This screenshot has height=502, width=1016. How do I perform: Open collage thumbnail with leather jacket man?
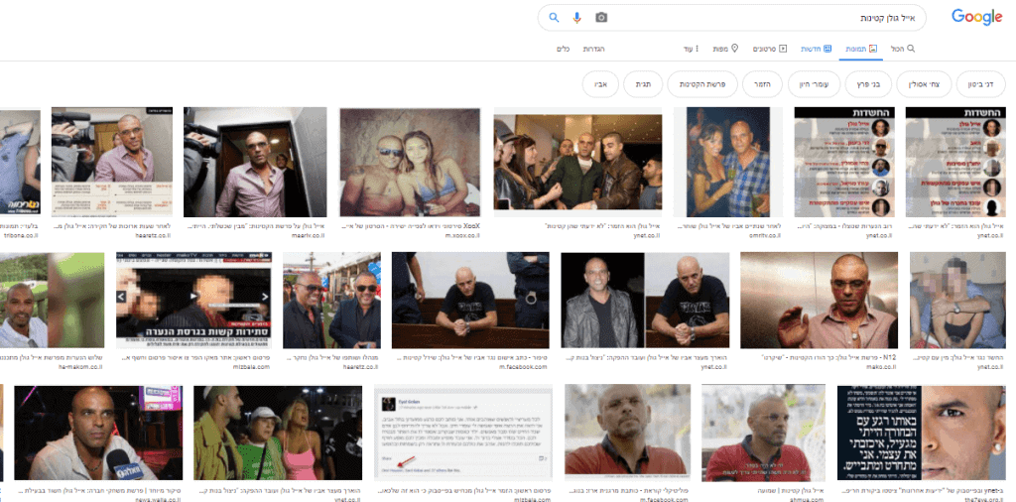(645, 301)
